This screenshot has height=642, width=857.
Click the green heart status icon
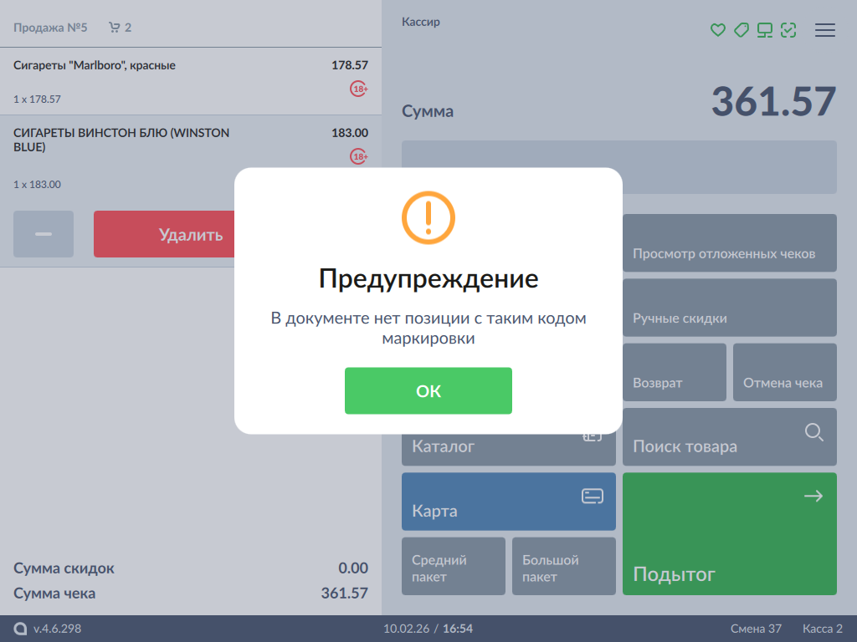(717, 30)
